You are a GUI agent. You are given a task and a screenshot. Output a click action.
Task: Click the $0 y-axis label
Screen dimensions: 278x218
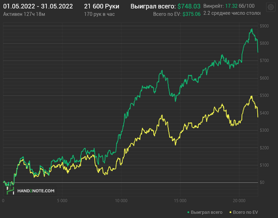pos(262,182)
